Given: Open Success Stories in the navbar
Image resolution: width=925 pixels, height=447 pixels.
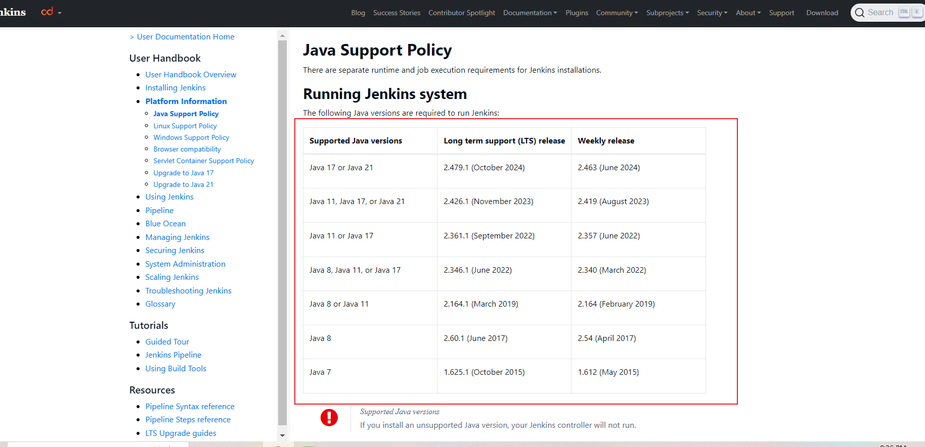Looking at the screenshot, I should (397, 13).
